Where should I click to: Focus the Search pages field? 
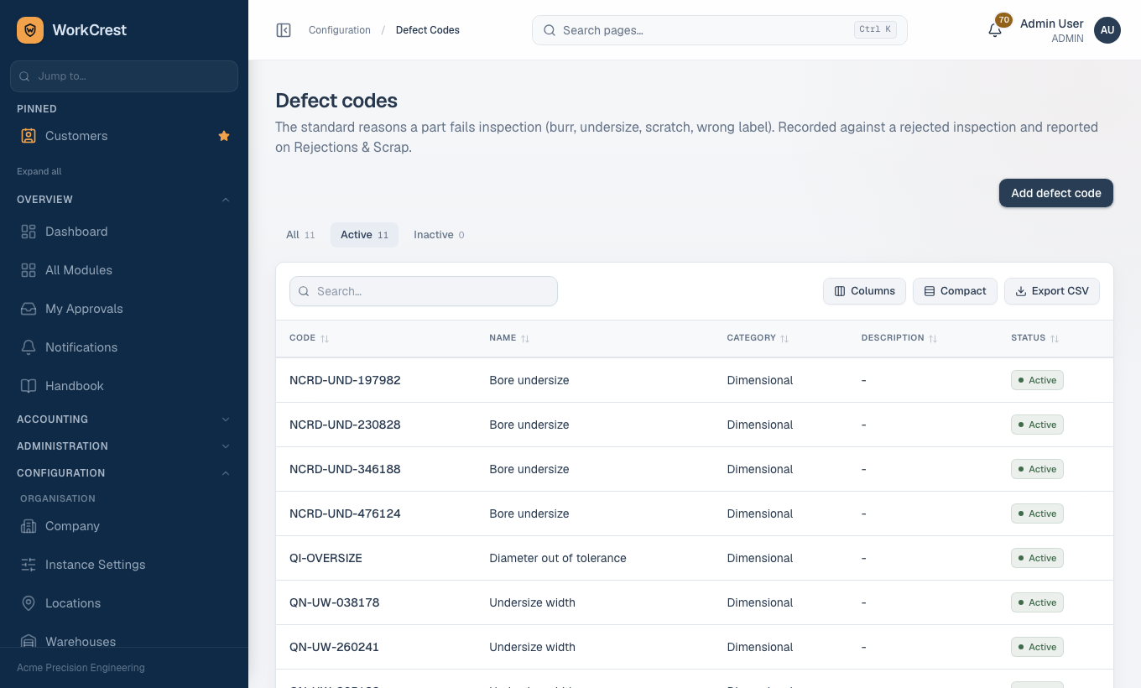tap(720, 30)
